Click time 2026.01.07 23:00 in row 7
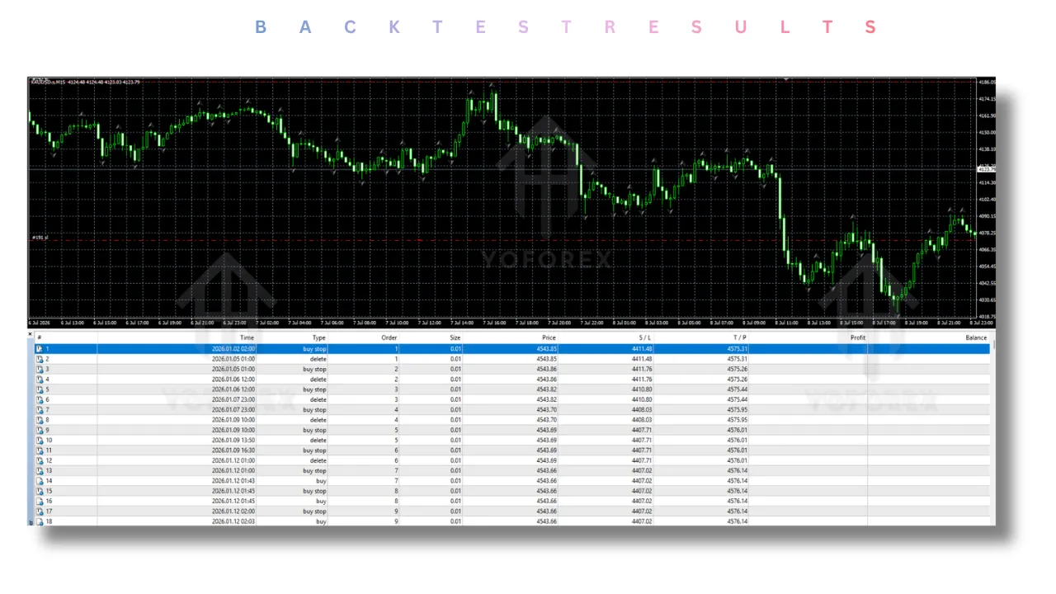 [x=233, y=410]
